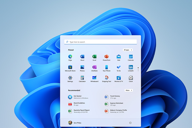Open the To Do app
This screenshot has height=128, width=192.
tap(119, 67)
